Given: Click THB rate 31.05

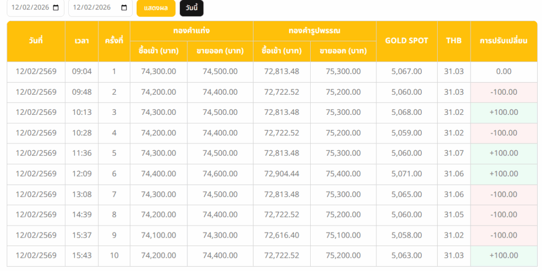Looking at the screenshot, I should [x=454, y=215].
